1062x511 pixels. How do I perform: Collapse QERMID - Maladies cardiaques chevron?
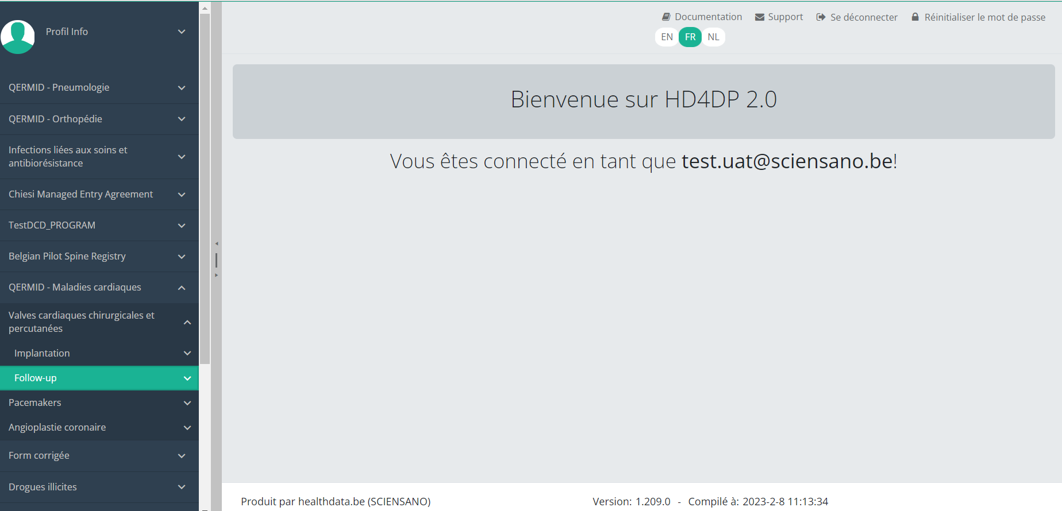[x=182, y=288]
